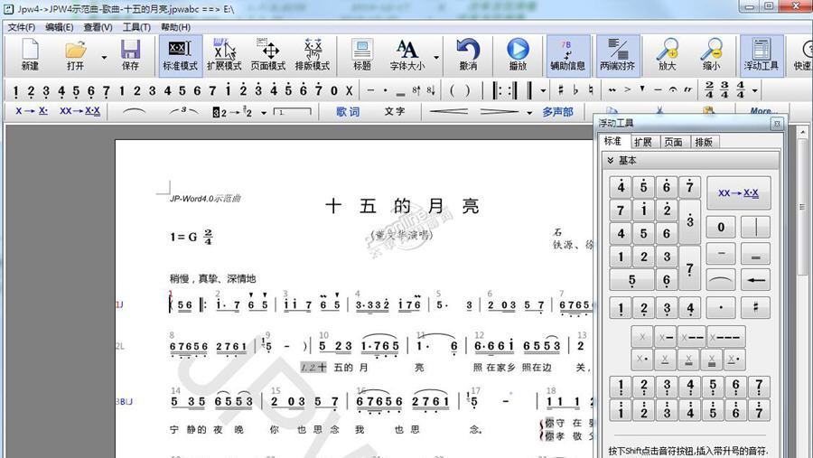Click More... at toolbar end

763,110
